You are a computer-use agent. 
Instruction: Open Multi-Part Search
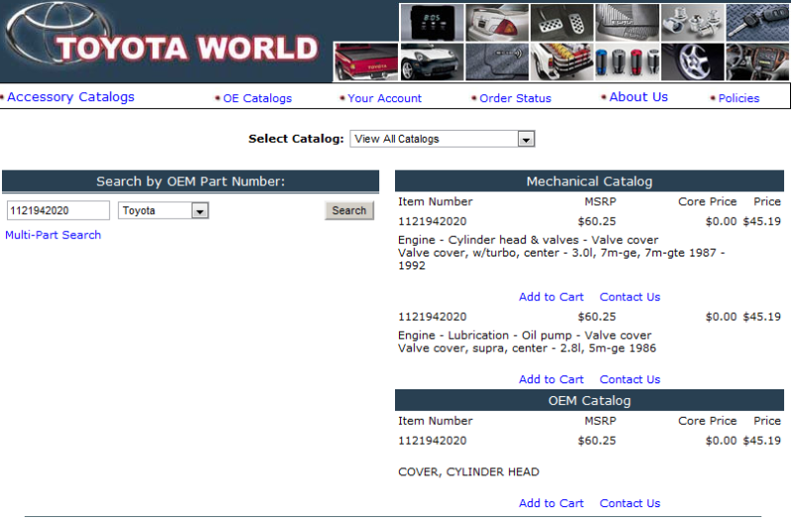click(x=53, y=235)
